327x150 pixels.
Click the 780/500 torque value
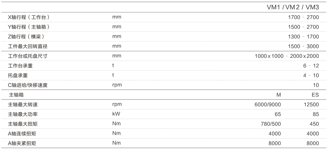pyautogui.click(x=271, y=124)
